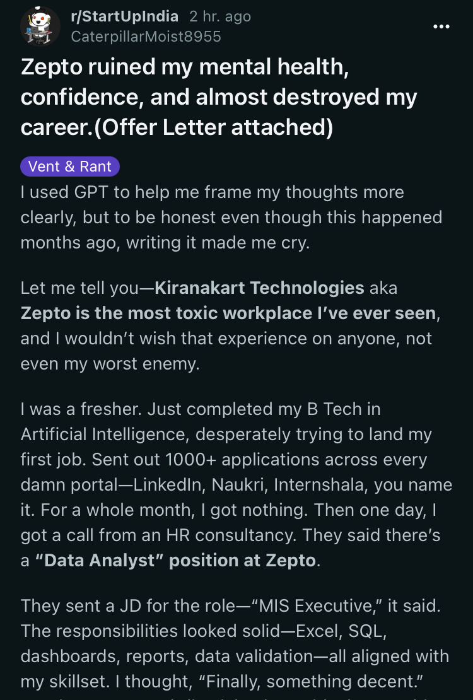This screenshot has height=700, width=473.
Task: Tap the r/StartUpIndia community avatar icon
Action: 40,26
